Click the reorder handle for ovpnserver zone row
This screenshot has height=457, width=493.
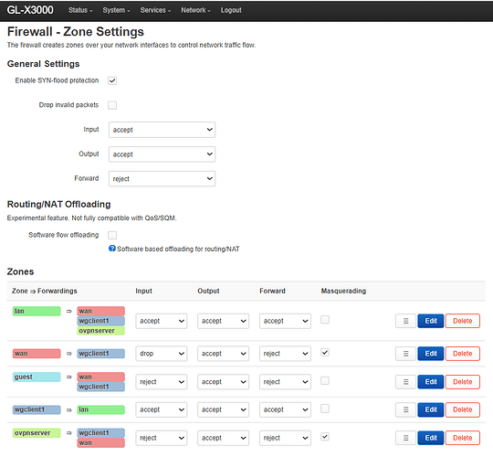click(405, 438)
